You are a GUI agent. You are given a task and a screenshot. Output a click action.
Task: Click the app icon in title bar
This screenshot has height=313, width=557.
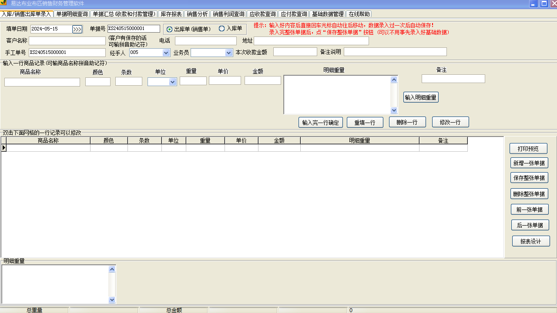[3, 3]
